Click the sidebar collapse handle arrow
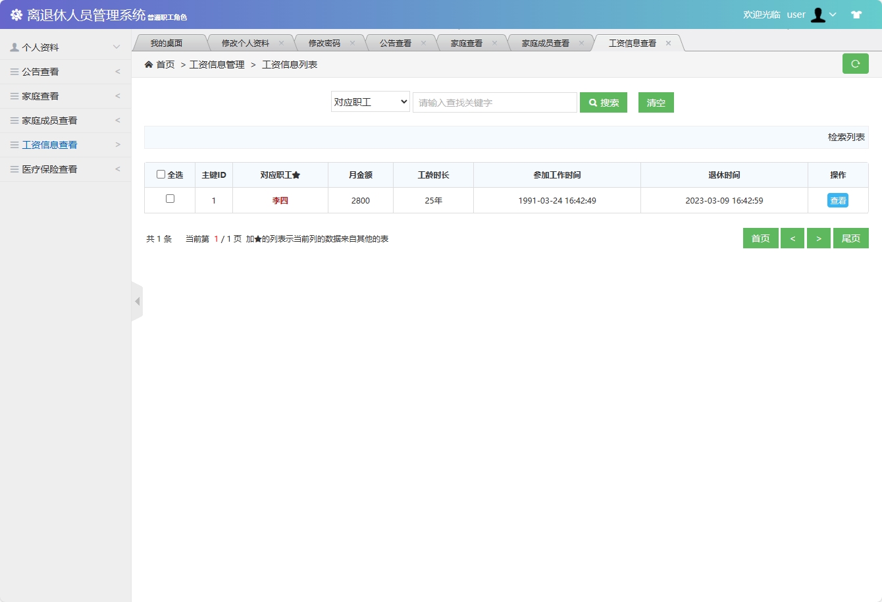The width and height of the screenshot is (882, 602). pos(137,301)
